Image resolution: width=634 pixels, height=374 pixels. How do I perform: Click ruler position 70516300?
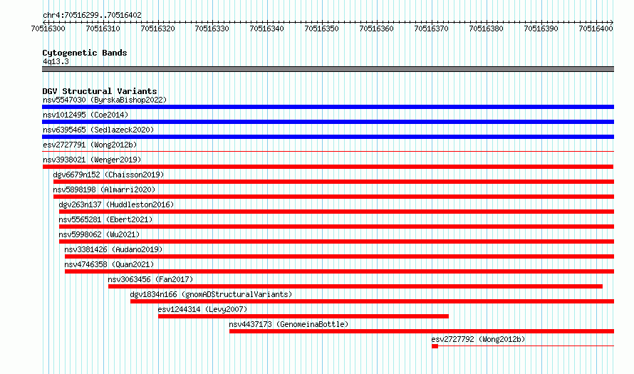(48, 28)
